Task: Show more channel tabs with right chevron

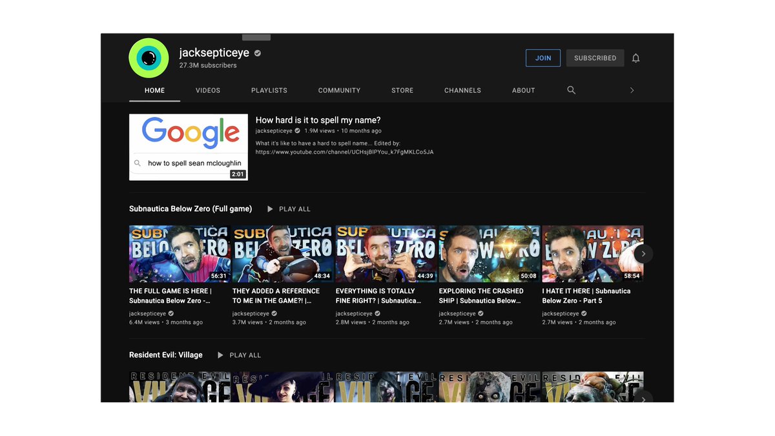Action: click(632, 90)
